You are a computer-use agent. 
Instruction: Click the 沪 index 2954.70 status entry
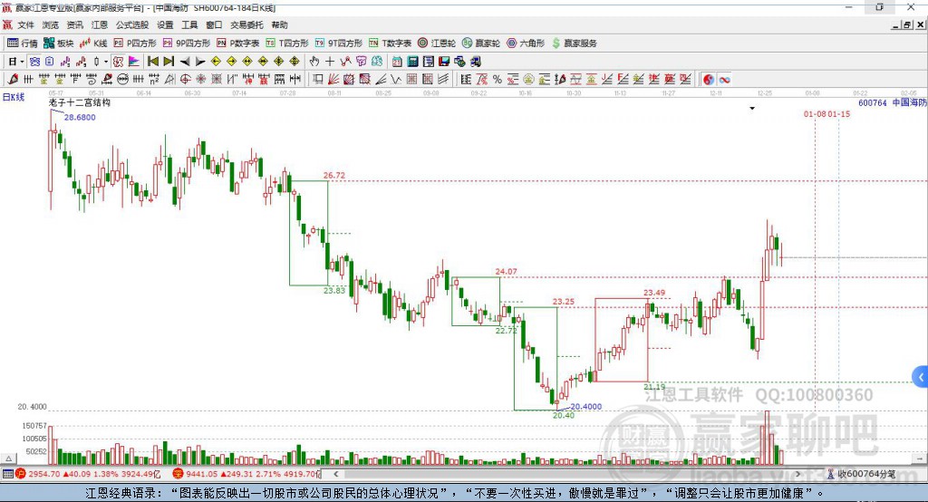88,474
